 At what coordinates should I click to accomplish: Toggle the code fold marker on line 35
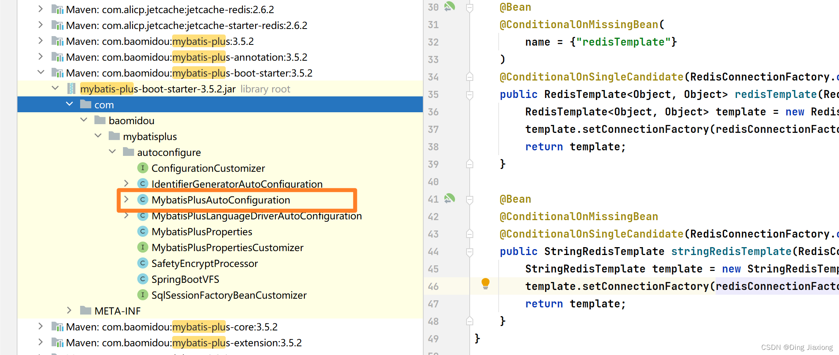(x=470, y=94)
